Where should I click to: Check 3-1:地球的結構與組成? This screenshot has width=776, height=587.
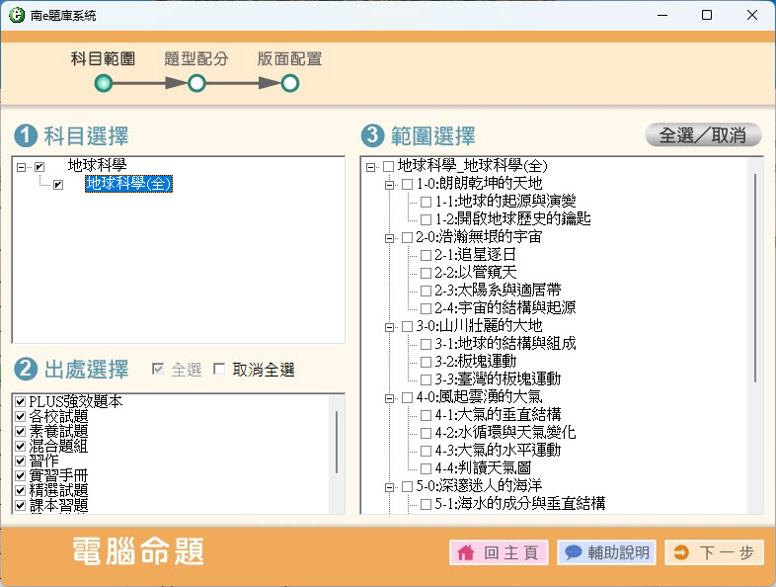click(x=426, y=344)
